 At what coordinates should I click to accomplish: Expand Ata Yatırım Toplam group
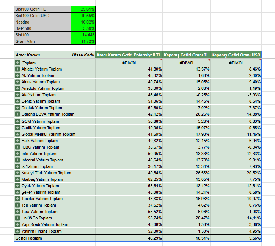point(17,95)
